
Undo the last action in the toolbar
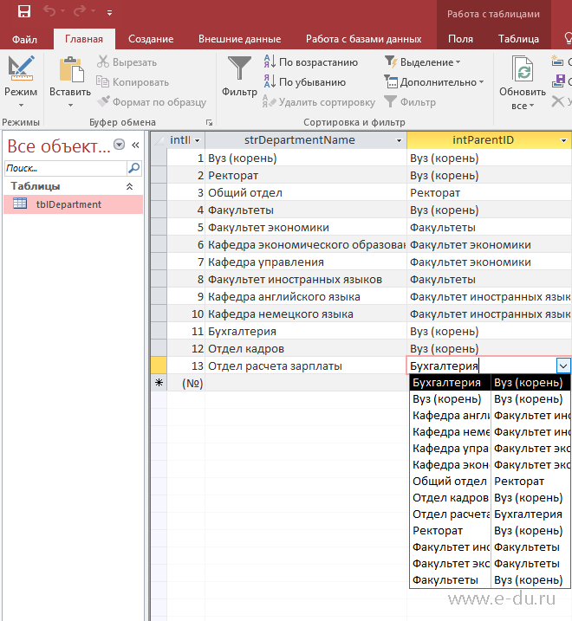49,11
